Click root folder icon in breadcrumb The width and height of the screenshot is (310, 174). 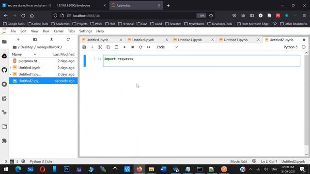click(x=15, y=47)
